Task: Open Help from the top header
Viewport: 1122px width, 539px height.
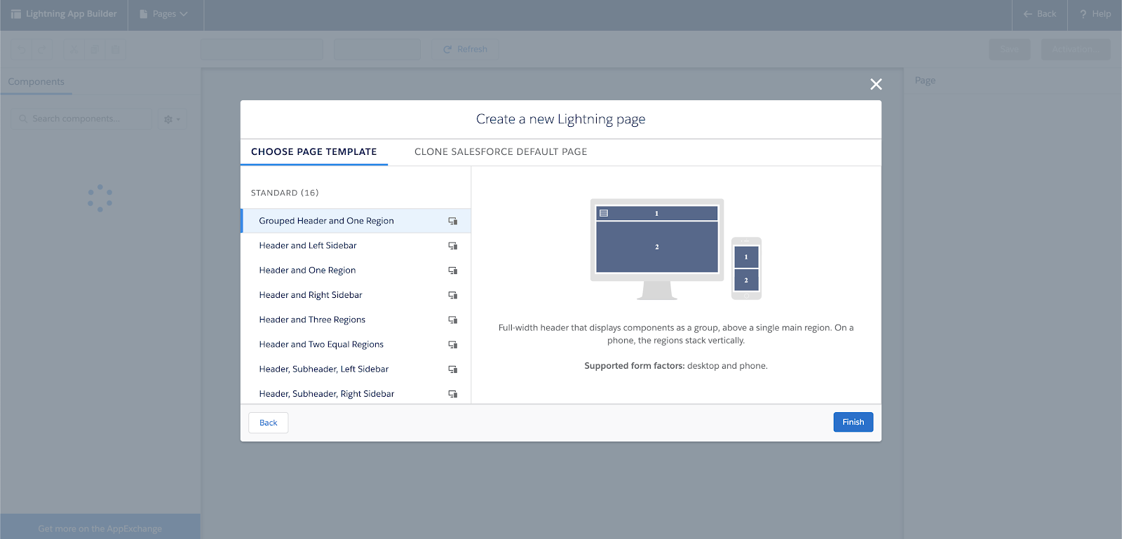Action: pyautogui.click(x=1095, y=14)
